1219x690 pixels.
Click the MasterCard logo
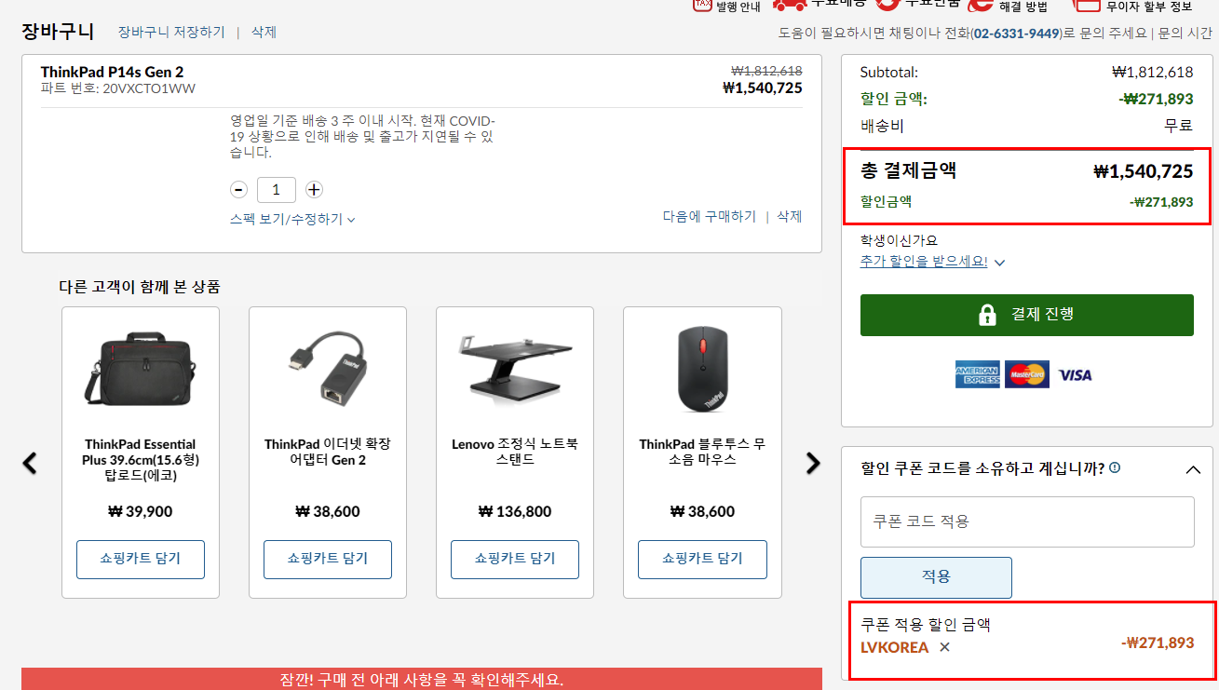pos(1027,374)
